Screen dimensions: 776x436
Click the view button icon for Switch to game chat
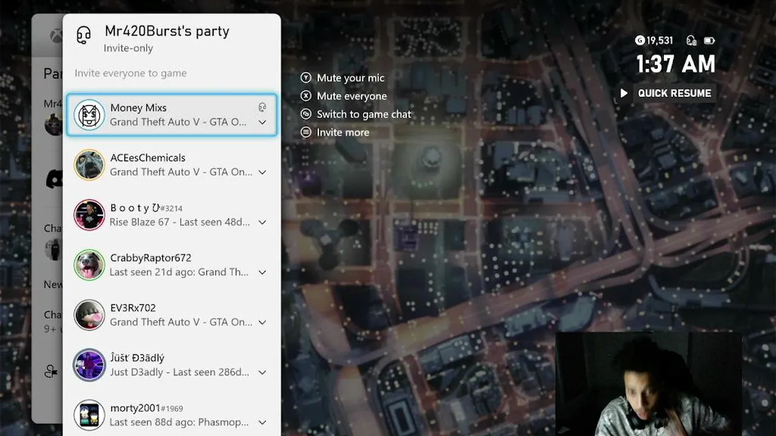306,114
